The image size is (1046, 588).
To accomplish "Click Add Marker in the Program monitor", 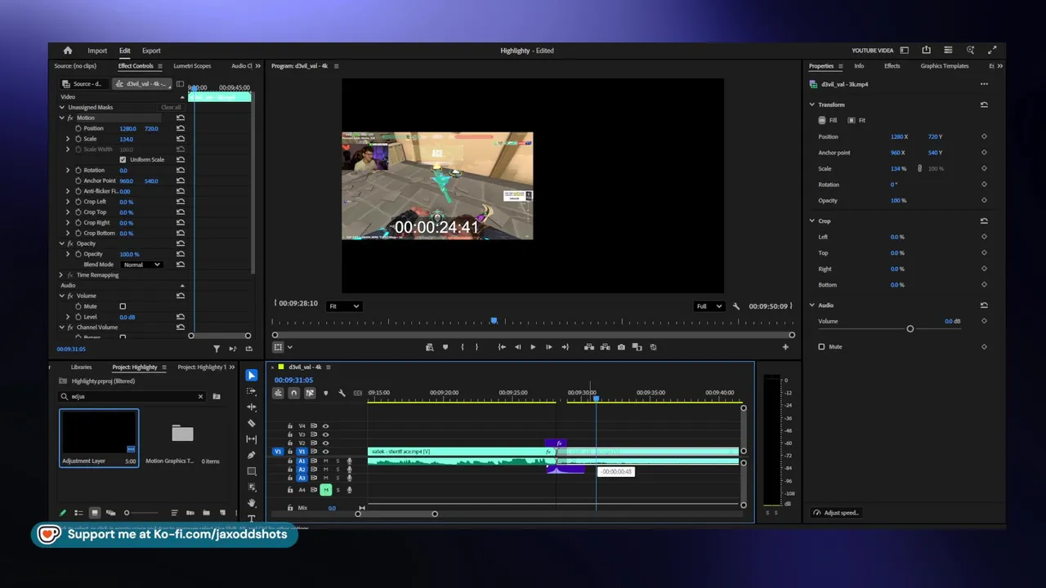I will click(x=445, y=347).
